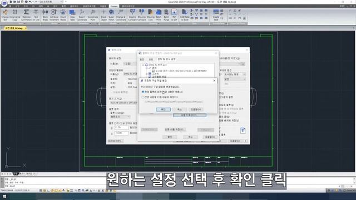
Task: Click the help button in the front dialog
Action: coord(196,109)
